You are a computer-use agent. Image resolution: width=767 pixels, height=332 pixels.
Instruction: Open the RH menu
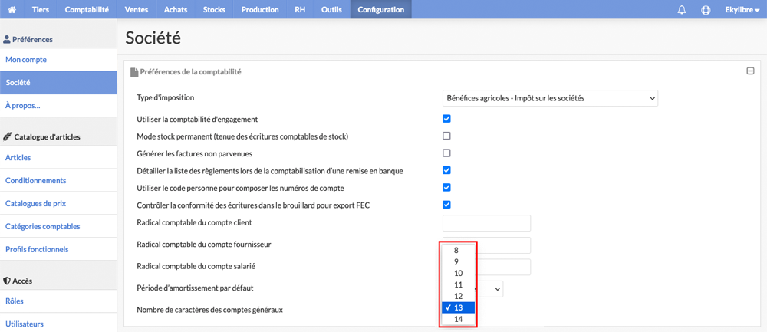tap(300, 9)
